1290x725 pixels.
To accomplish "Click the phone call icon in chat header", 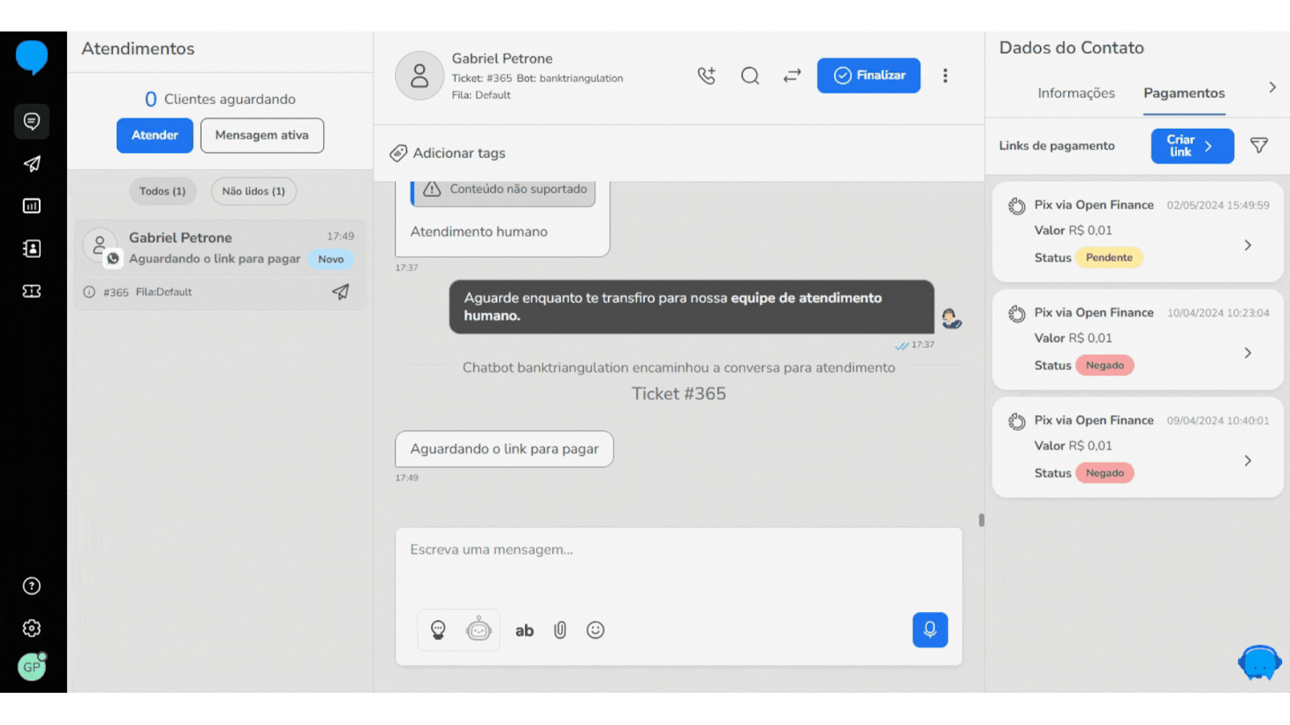I will pyautogui.click(x=706, y=76).
